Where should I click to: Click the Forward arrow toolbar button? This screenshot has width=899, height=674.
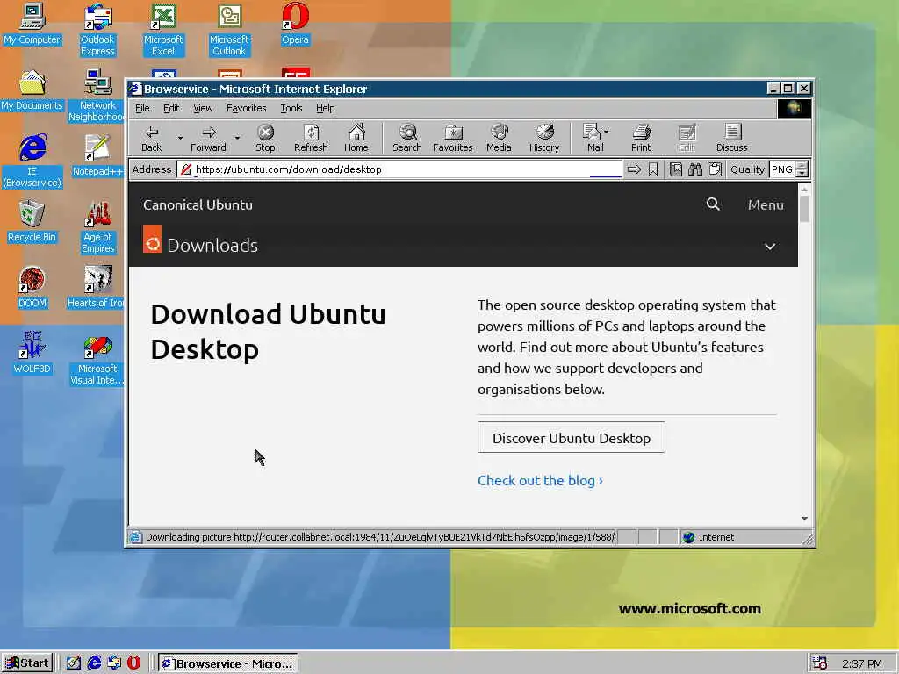(208, 138)
